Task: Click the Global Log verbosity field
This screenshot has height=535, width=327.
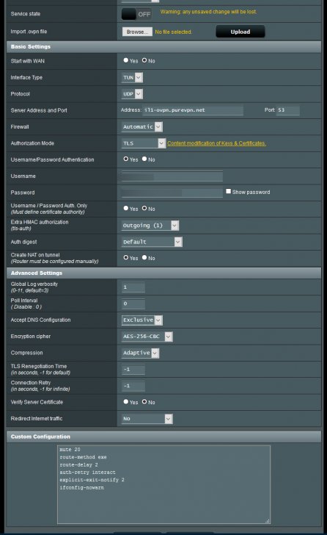Action: [133, 287]
